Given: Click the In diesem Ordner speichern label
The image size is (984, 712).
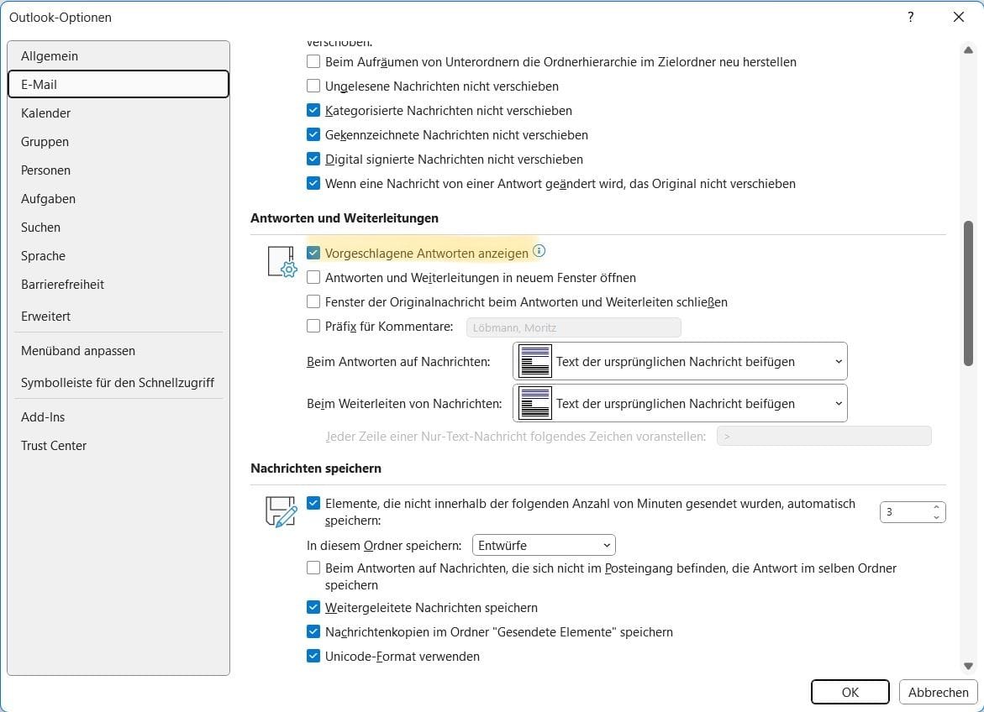Looking at the screenshot, I should click(x=384, y=546).
